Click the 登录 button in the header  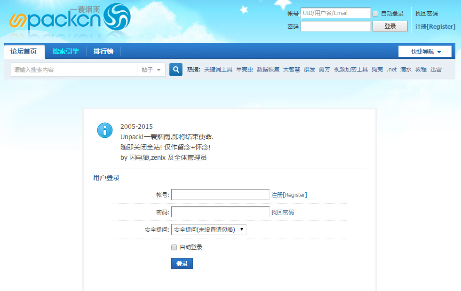tap(390, 26)
